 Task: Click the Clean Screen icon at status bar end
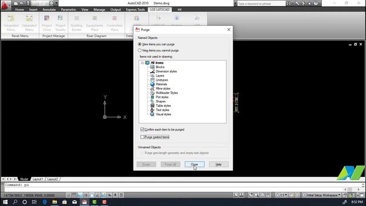362,195
